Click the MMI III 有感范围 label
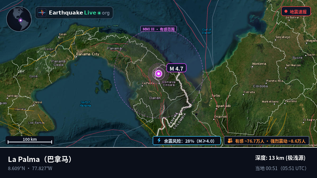Screen dimensions: 317x178 point(158,29)
